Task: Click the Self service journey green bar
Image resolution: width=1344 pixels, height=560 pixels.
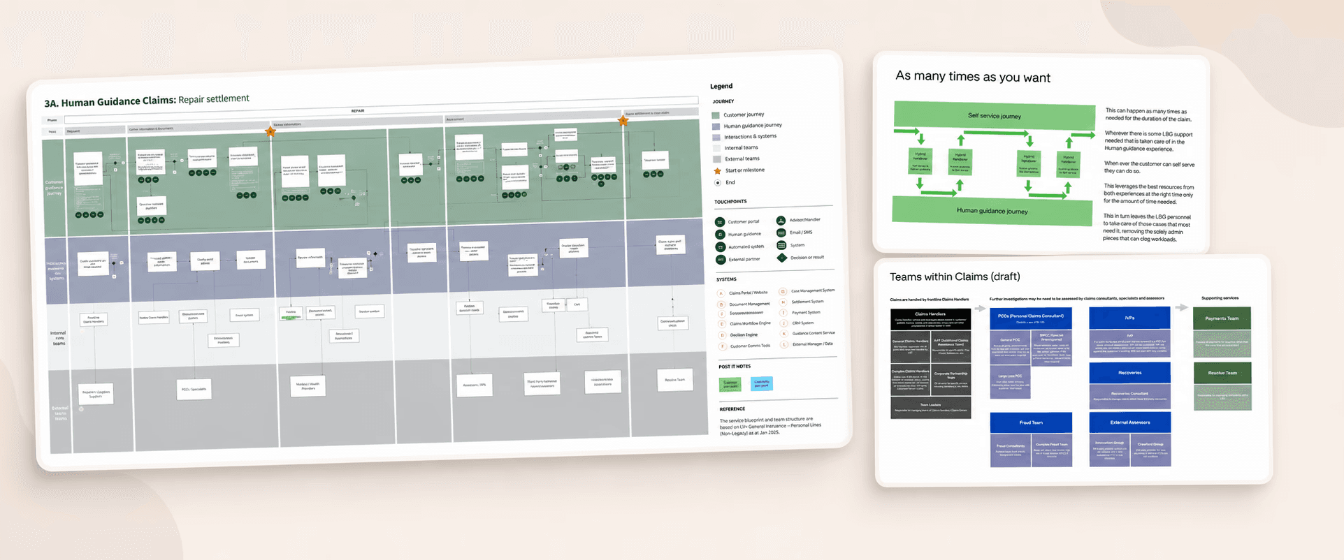Action: point(995,116)
